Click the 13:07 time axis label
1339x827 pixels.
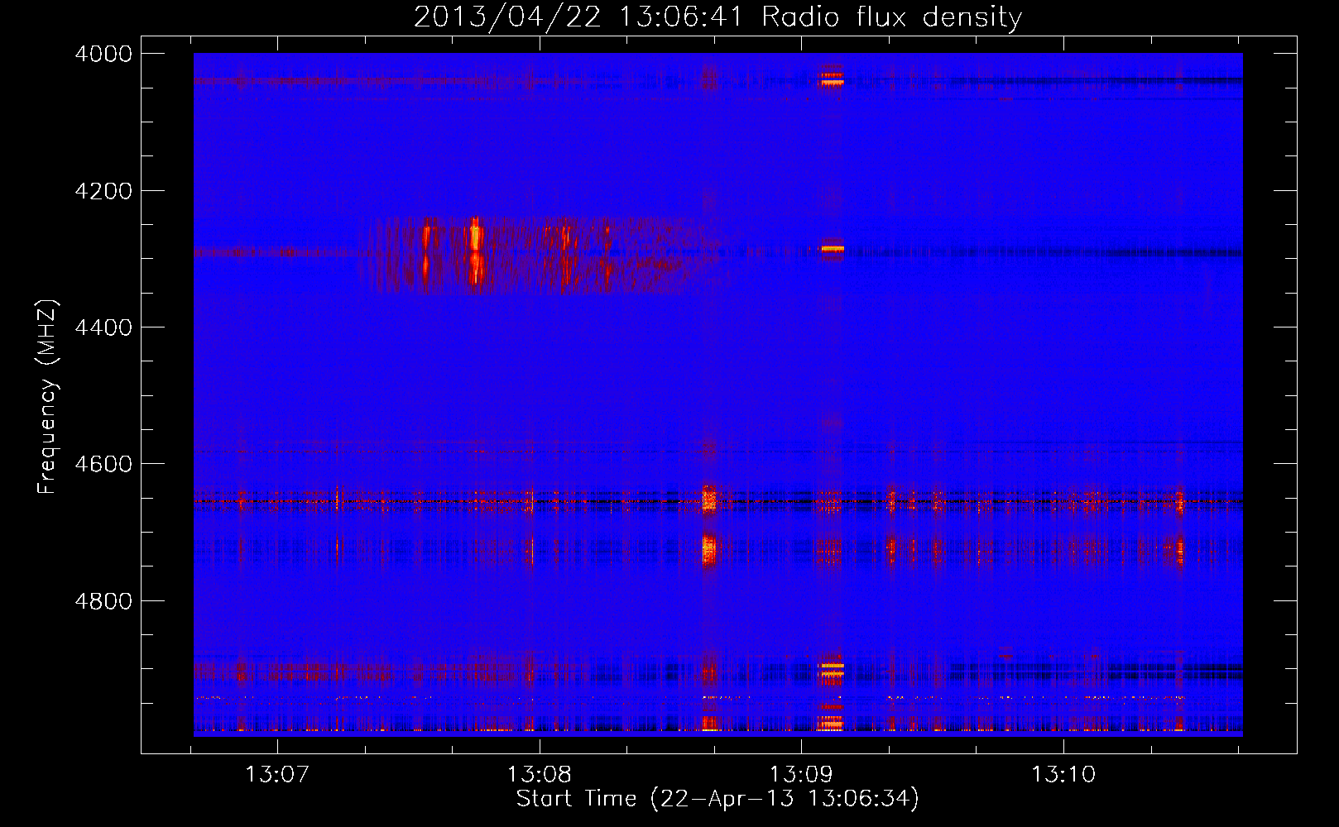[x=277, y=774]
